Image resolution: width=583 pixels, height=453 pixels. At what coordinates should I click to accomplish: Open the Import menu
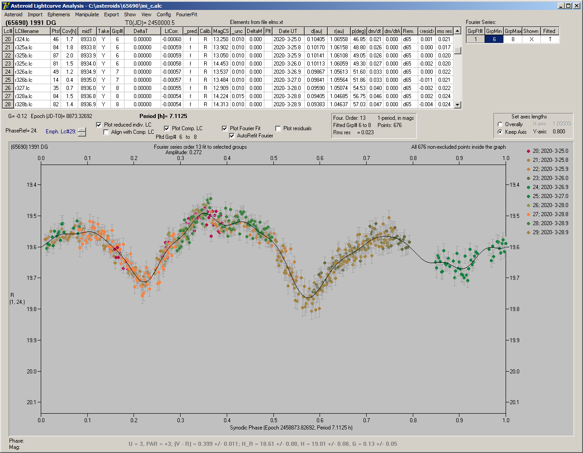click(x=35, y=14)
